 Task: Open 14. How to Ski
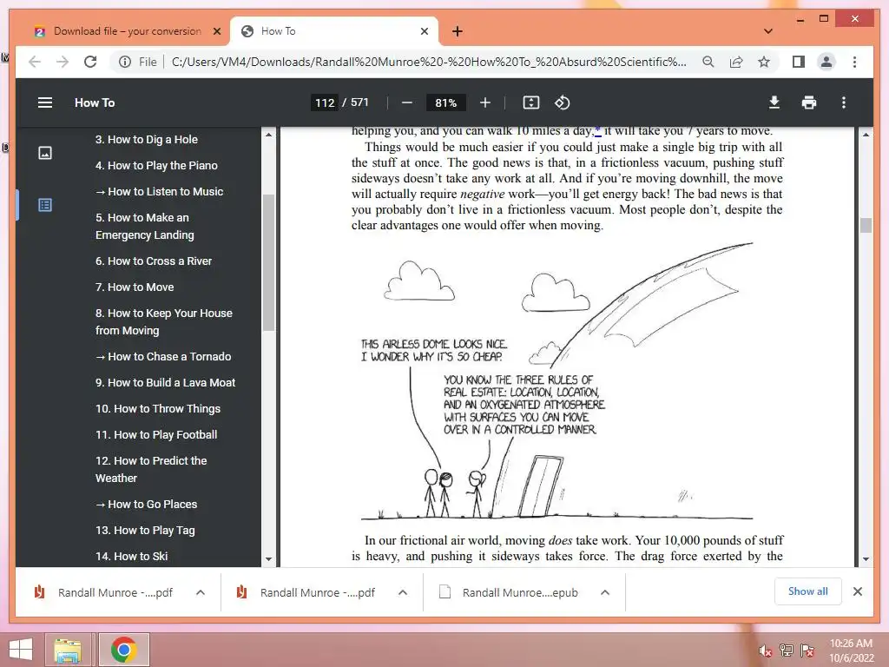click(x=132, y=557)
